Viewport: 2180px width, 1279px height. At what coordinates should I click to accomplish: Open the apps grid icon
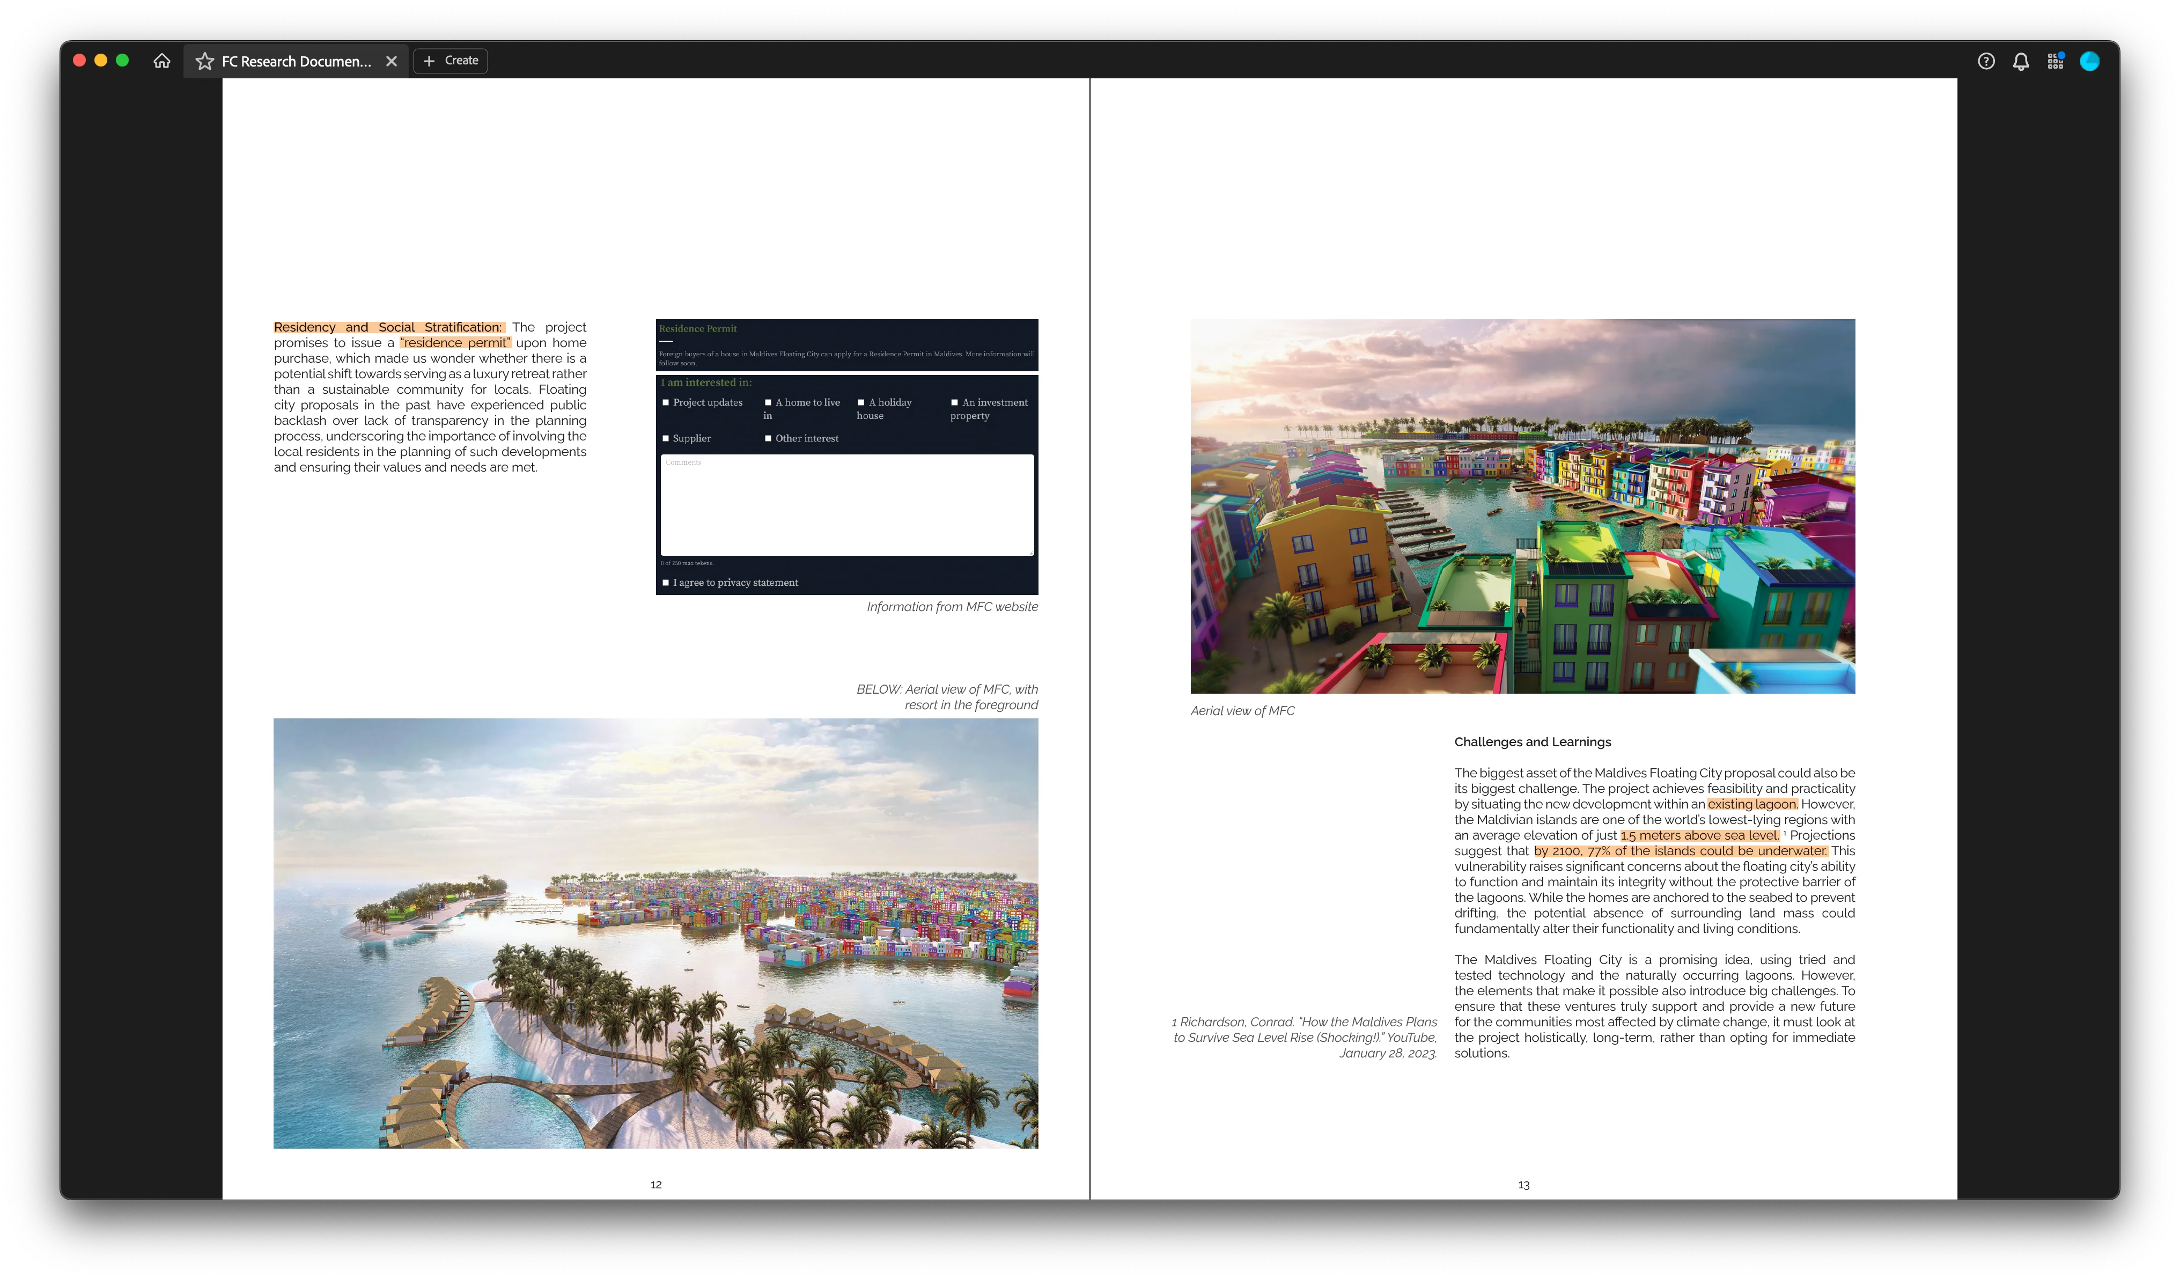pos(2056,62)
